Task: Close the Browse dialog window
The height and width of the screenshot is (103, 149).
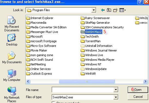Action: 146,2
